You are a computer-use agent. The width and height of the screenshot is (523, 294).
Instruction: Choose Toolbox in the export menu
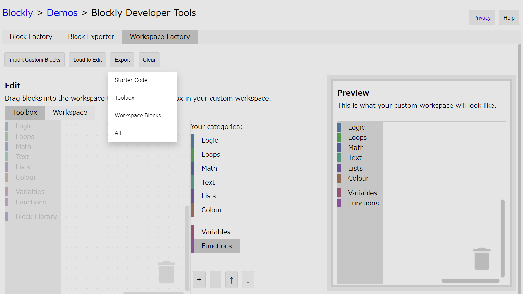[125, 98]
